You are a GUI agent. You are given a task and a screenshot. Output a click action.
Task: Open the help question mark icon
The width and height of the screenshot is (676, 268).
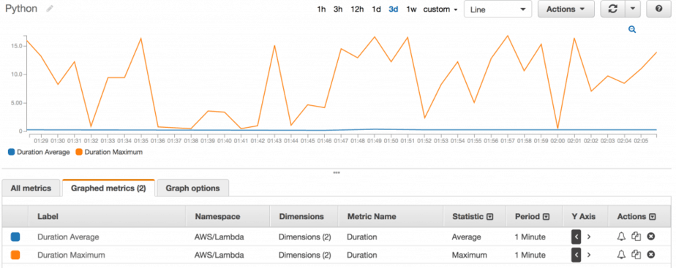[x=658, y=9]
